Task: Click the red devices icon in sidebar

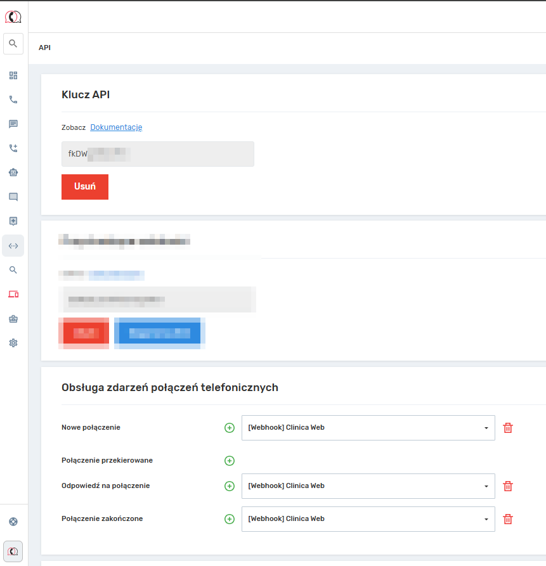Action: (x=13, y=294)
